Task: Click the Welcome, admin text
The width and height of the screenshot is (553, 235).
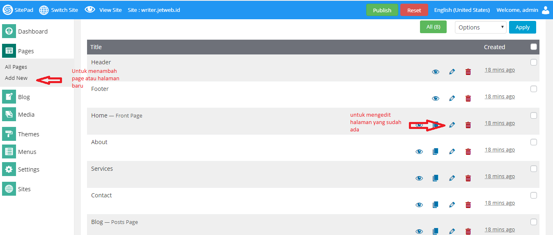Action: pyautogui.click(x=517, y=10)
